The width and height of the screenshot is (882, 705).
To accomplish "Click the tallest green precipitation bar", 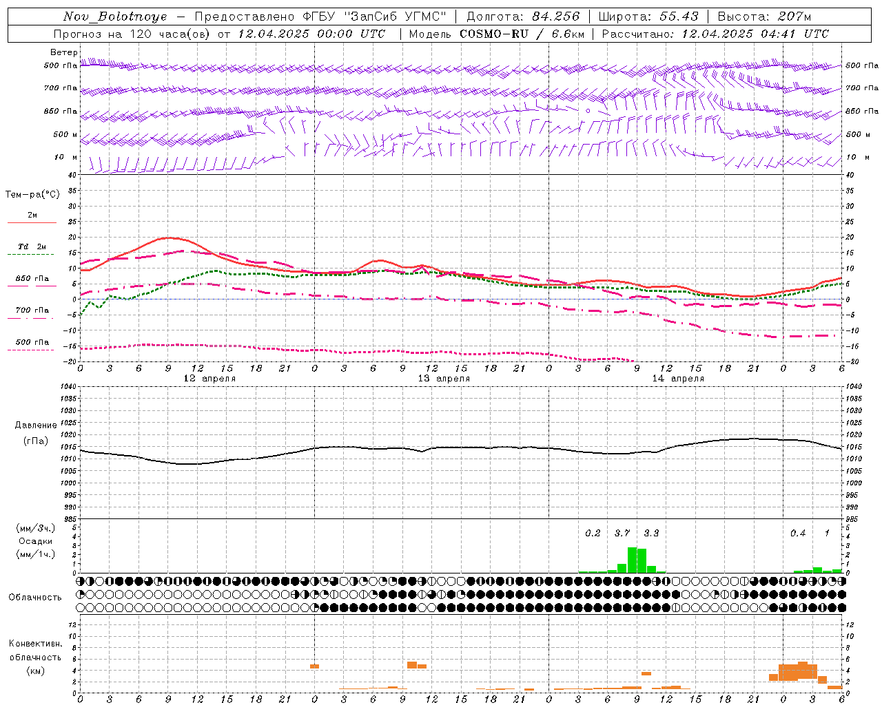I will (632, 560).
